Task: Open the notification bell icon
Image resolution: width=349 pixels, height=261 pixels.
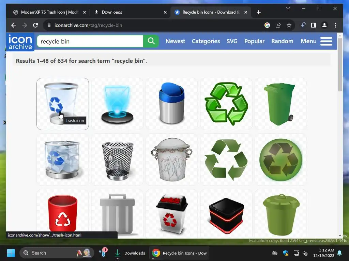Action: (340, 253)
